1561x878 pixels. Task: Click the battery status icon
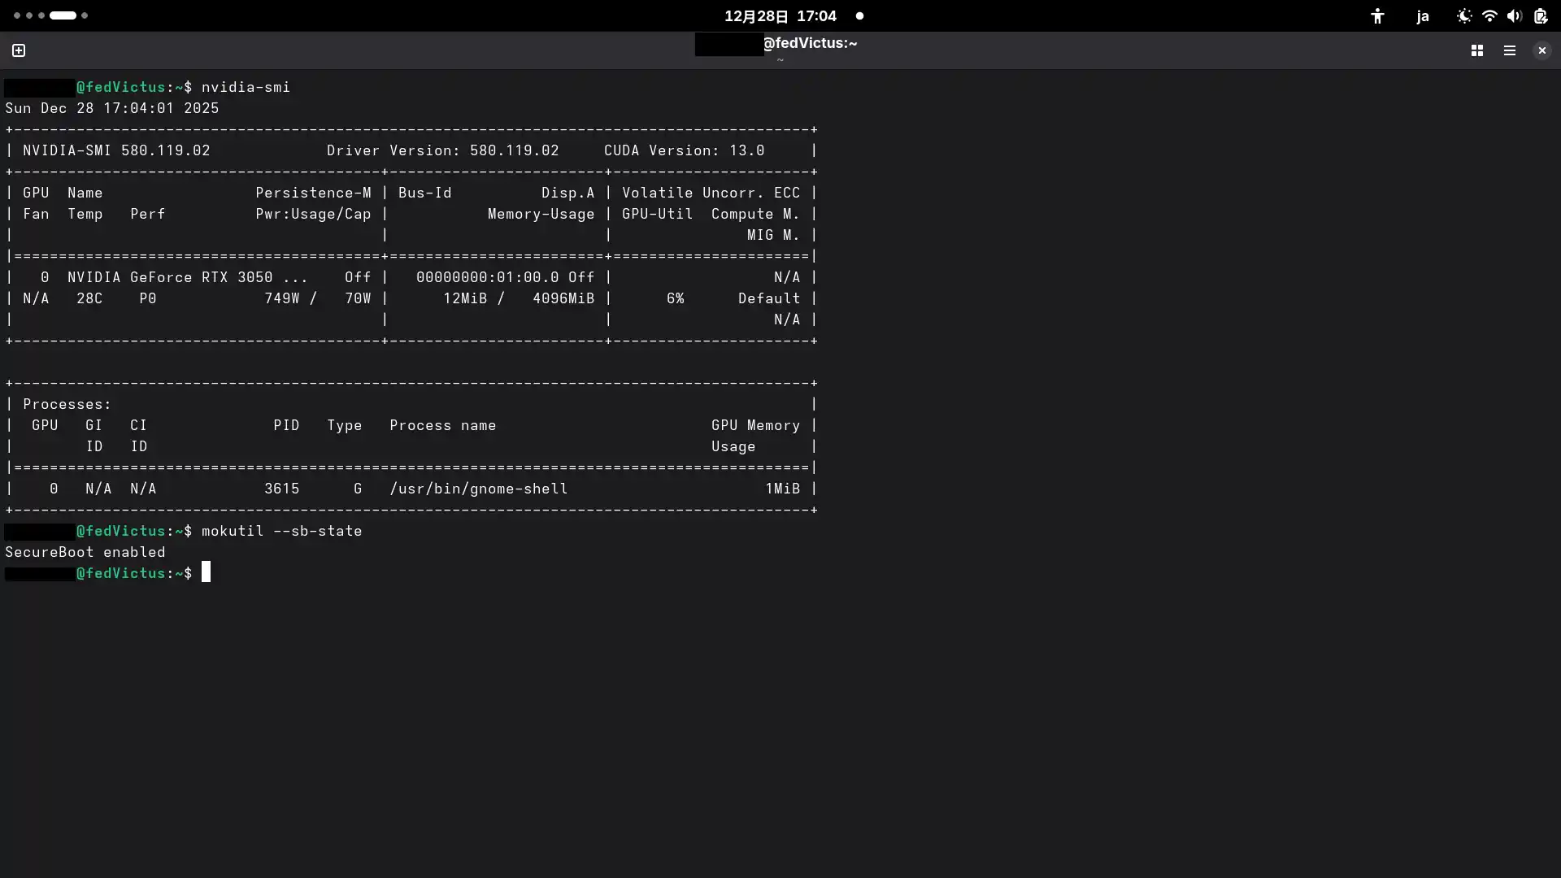pos(1539,16)
